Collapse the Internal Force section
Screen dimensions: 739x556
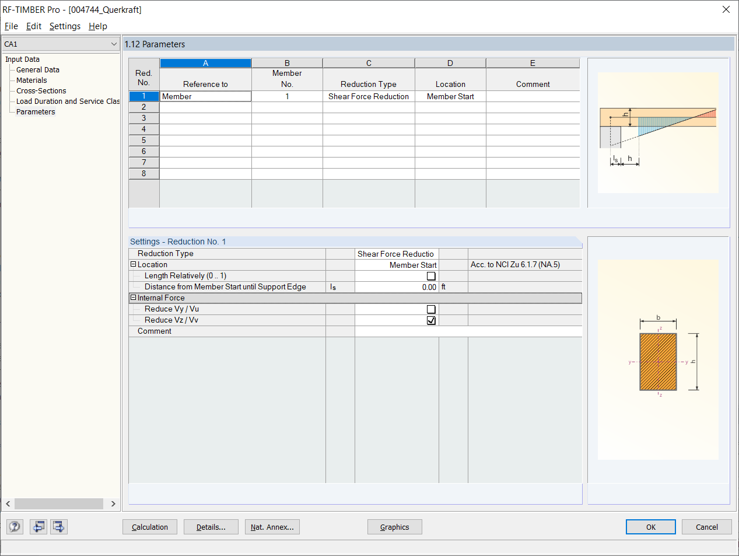[133, 298]
